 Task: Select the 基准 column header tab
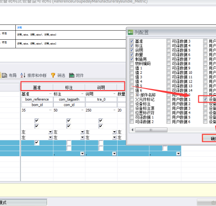point(37,87)
